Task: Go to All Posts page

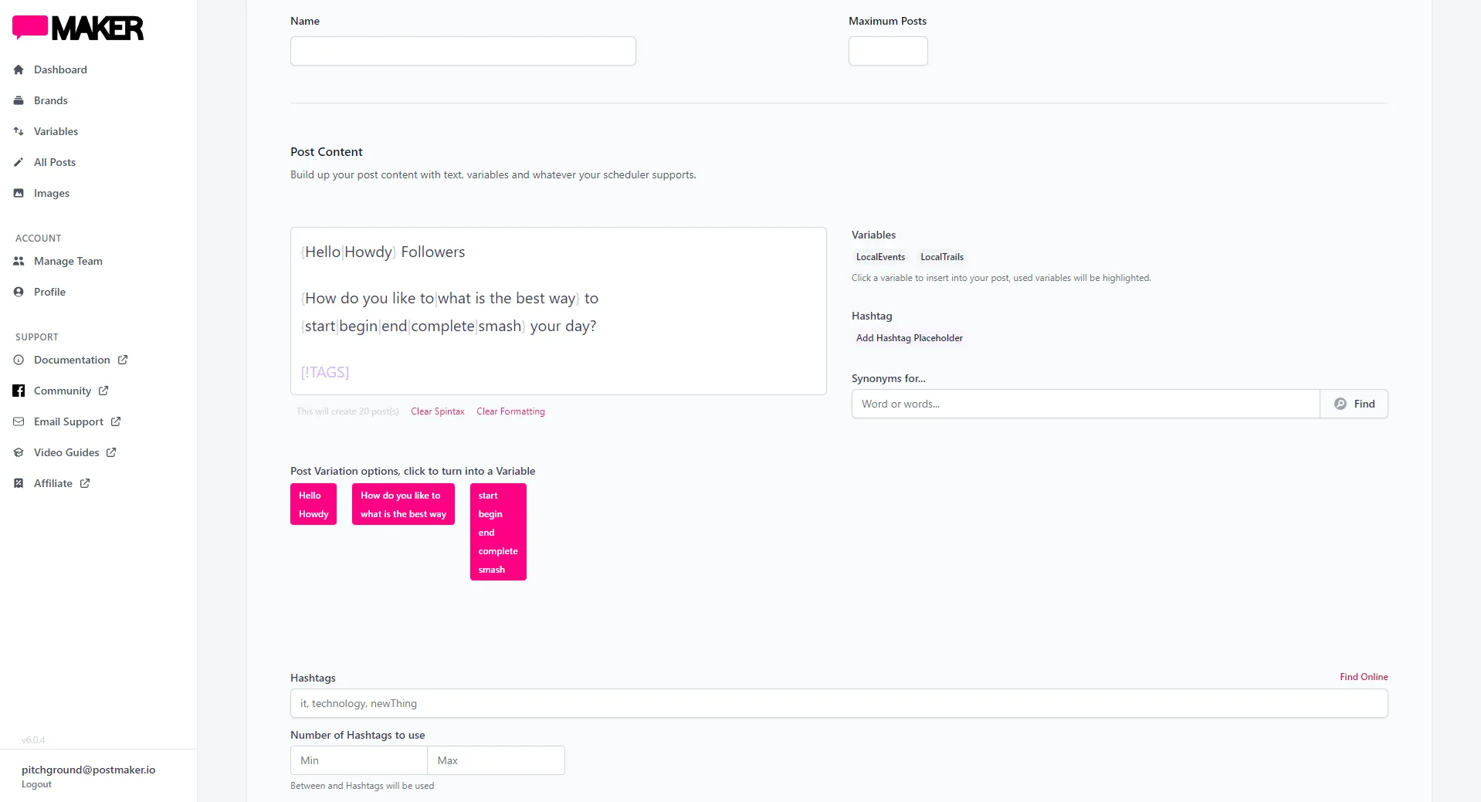Action: tap(55, 162)
